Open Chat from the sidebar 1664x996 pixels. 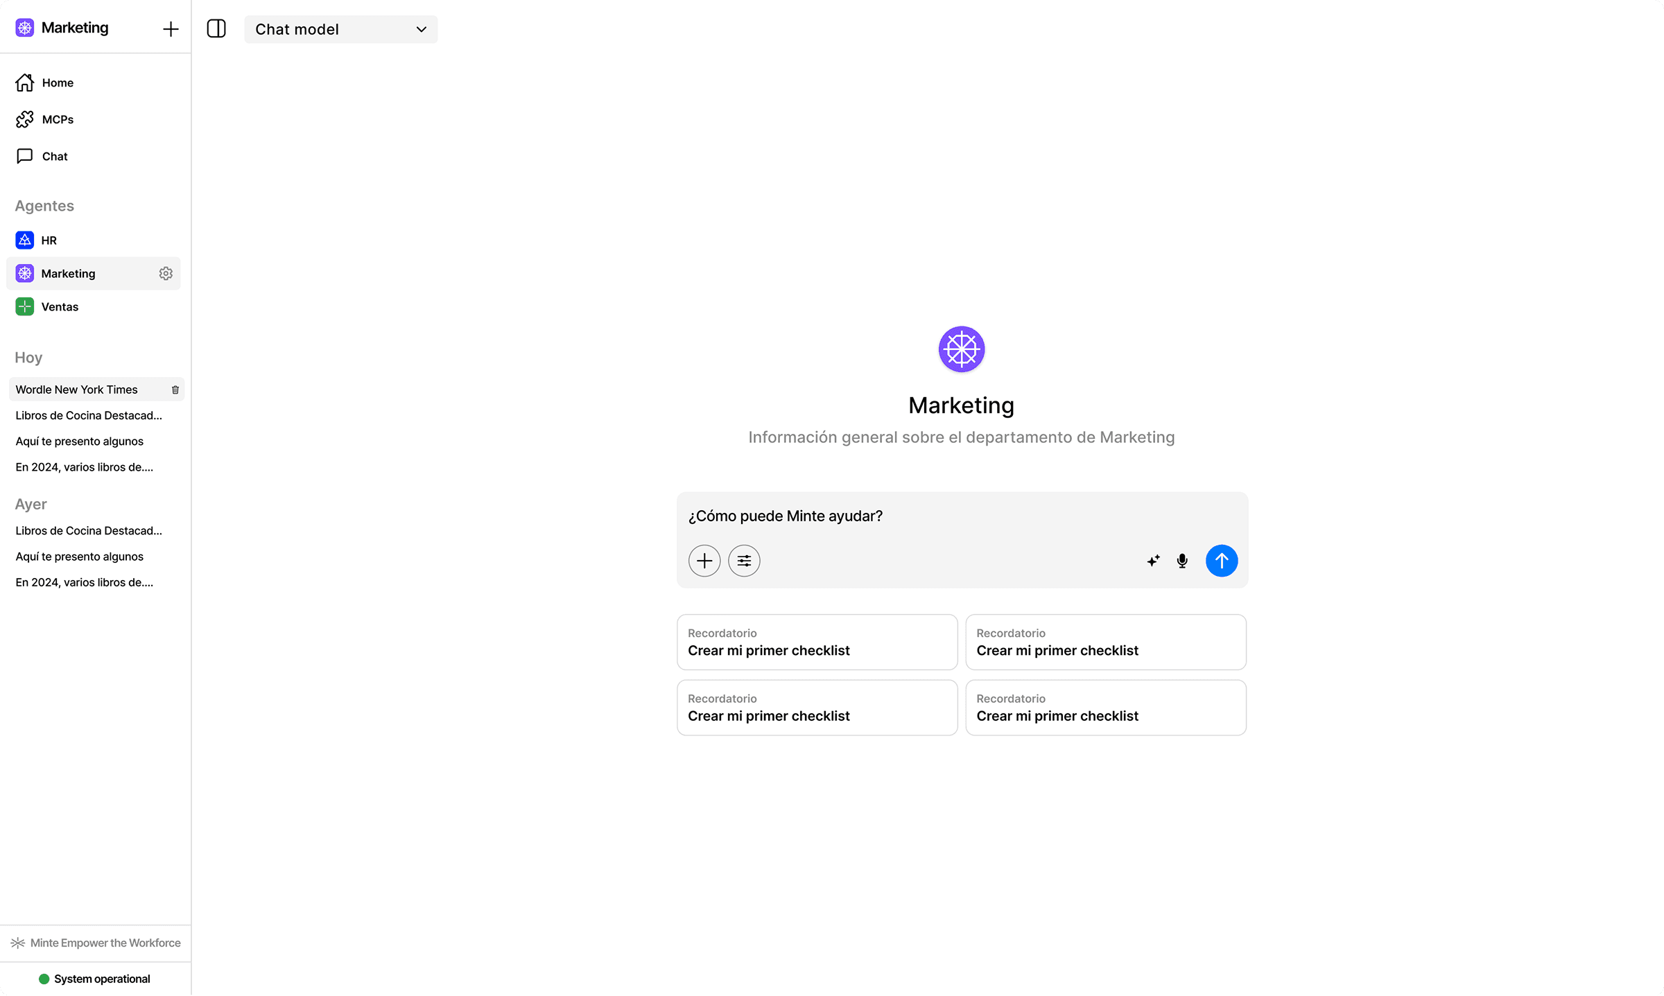click(x=55, y=156)
